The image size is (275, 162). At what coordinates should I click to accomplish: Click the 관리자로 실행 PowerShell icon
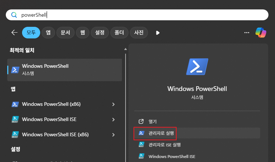click(141, 133)
